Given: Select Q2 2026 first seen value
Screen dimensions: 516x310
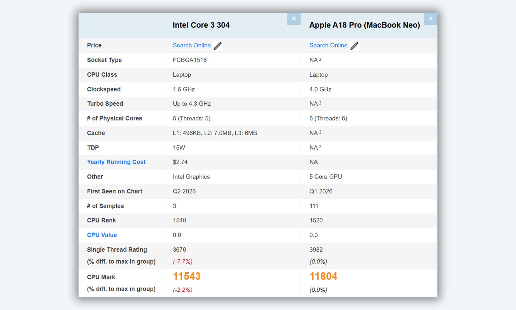Looking at the screenshot, I should click(x=184, y=191).
